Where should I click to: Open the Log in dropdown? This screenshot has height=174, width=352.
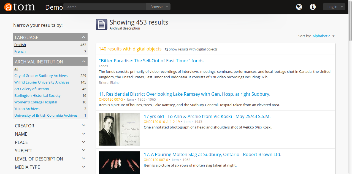(334, 7)
